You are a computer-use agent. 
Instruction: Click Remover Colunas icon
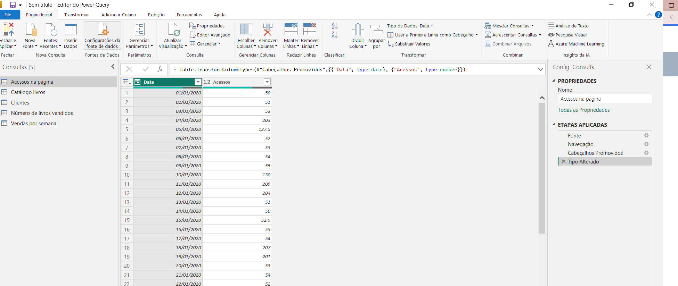(268, 30)
